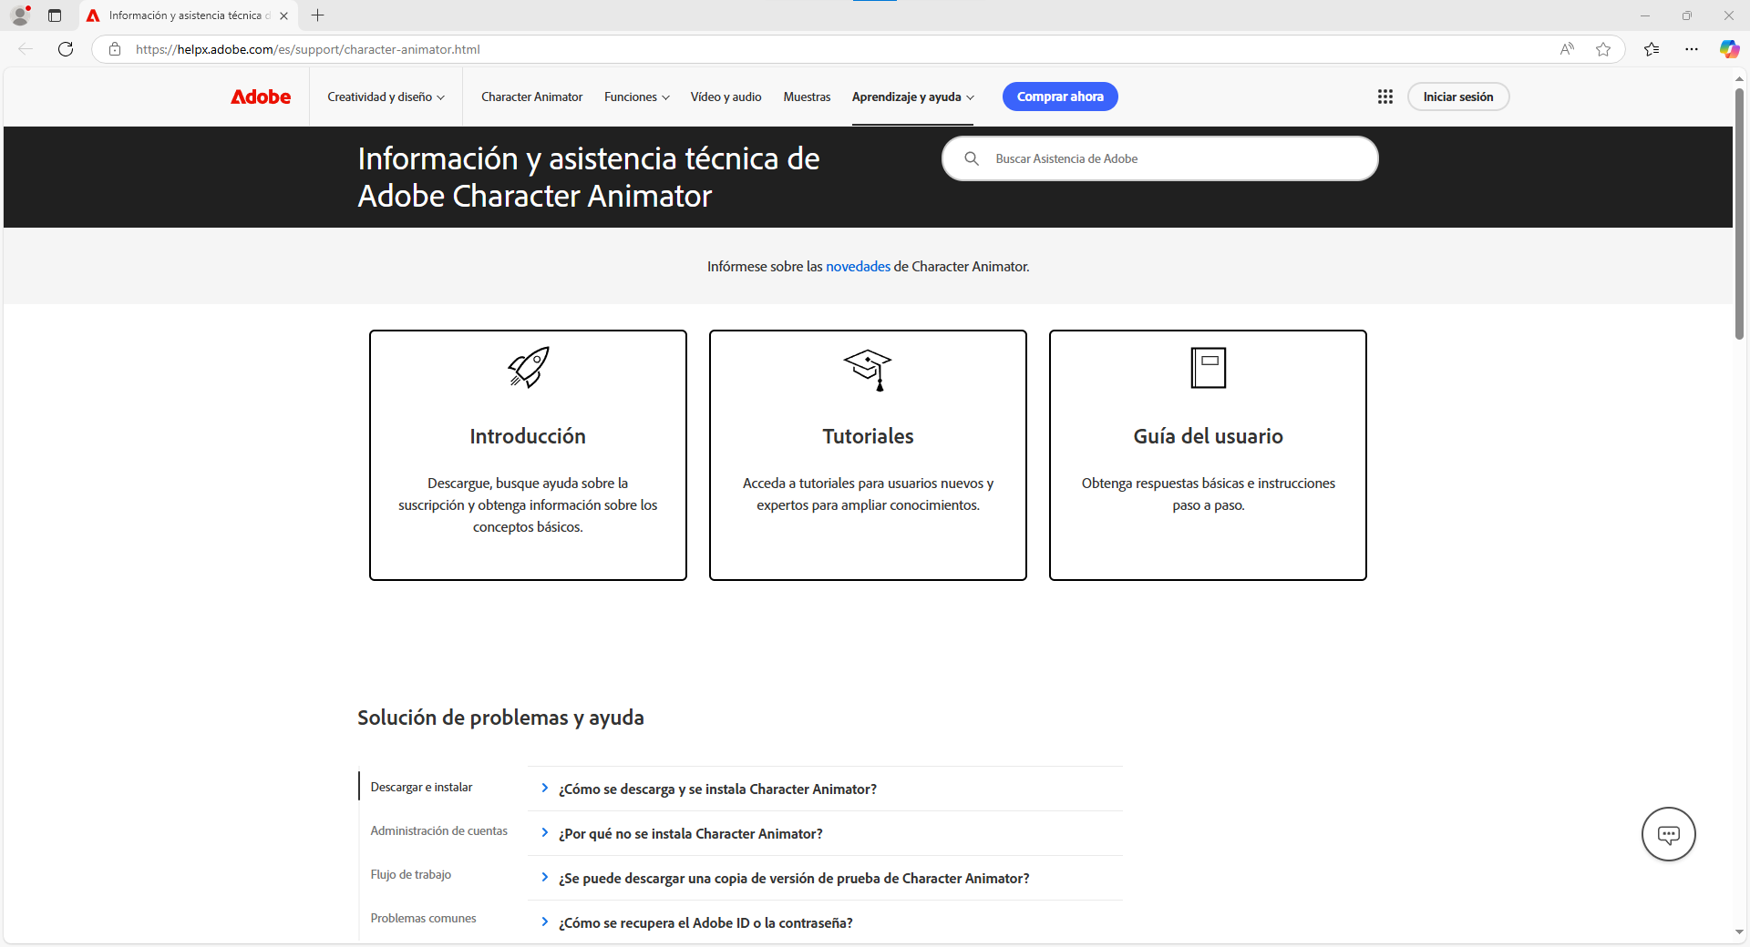Expand ¿Cómo se descarga y se instala Character Animator?

825,789
